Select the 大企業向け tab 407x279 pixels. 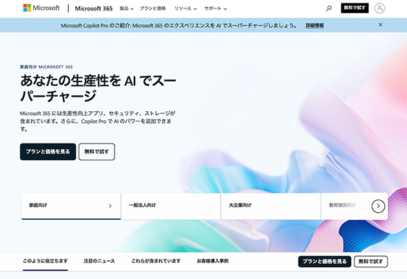click(270, 206)
